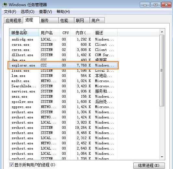Select svchost.exe row using 1,064 K
The image size is (173, 169).
(x=63, y=153)
